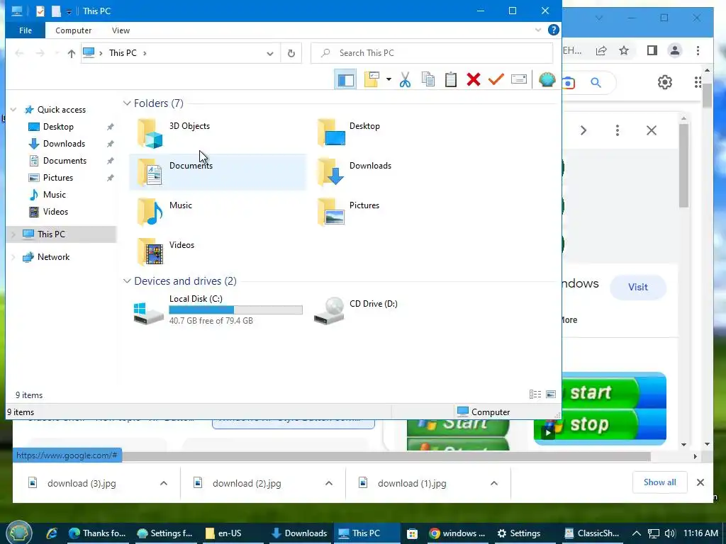
Task: Open Chrome's three-dot menu
Action: tap(698, 50)
